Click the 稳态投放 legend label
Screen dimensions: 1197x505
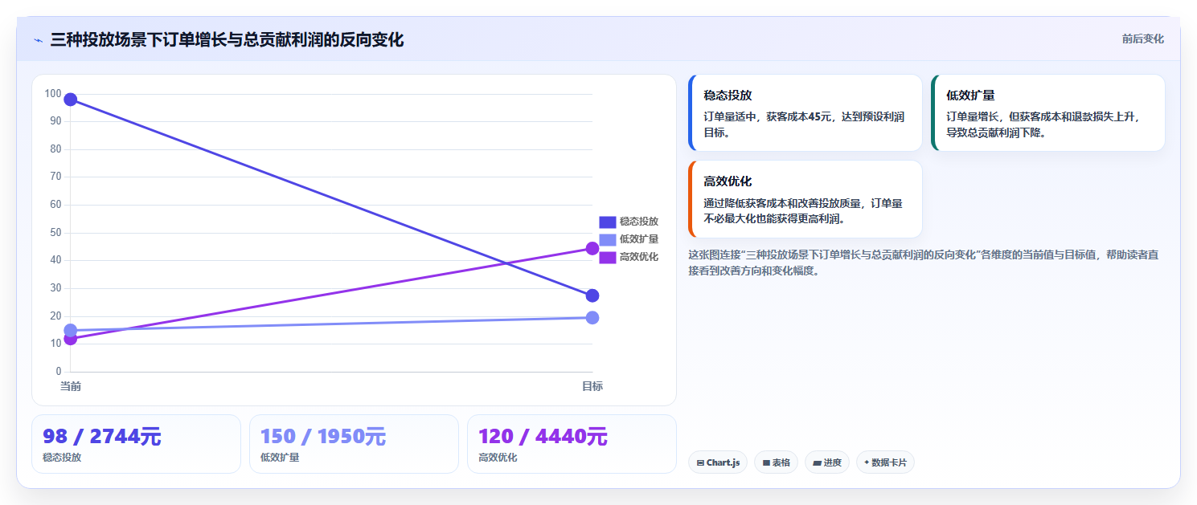639,222
